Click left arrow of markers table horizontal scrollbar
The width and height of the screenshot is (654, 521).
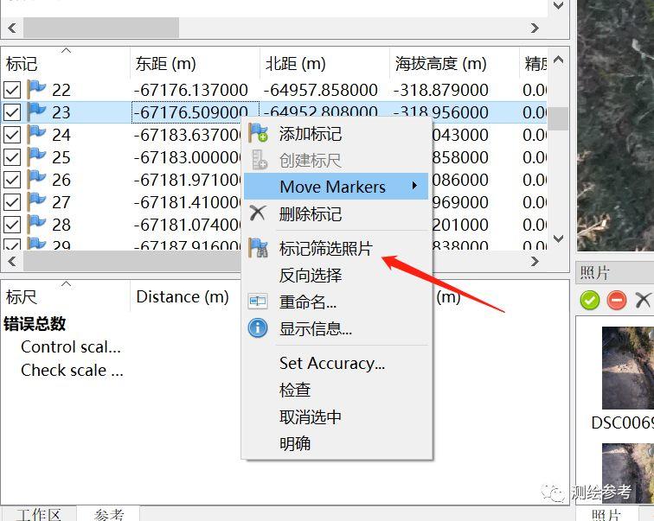[x=12, y=262]
